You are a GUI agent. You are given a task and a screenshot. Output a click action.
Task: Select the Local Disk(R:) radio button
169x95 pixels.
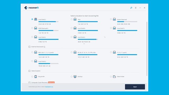[72, 28]
